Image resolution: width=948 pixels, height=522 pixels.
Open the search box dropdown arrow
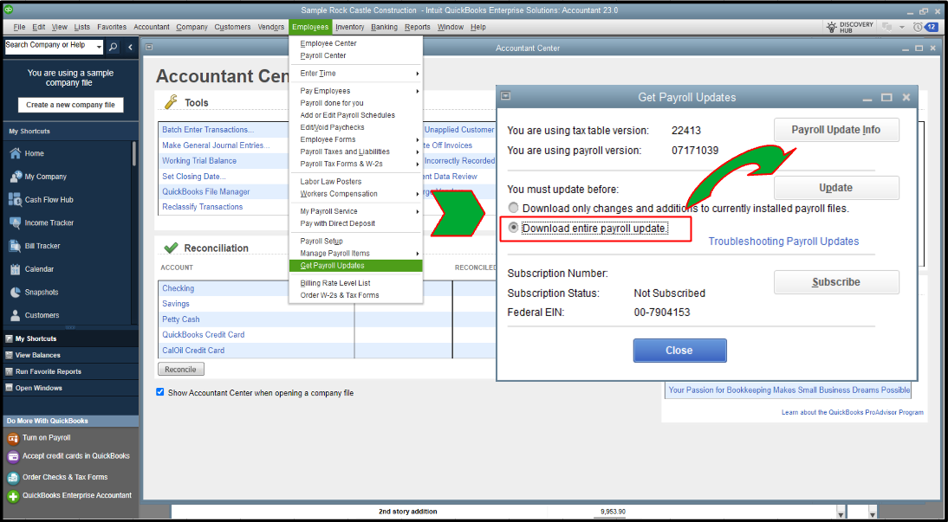[x=99, y=46]
